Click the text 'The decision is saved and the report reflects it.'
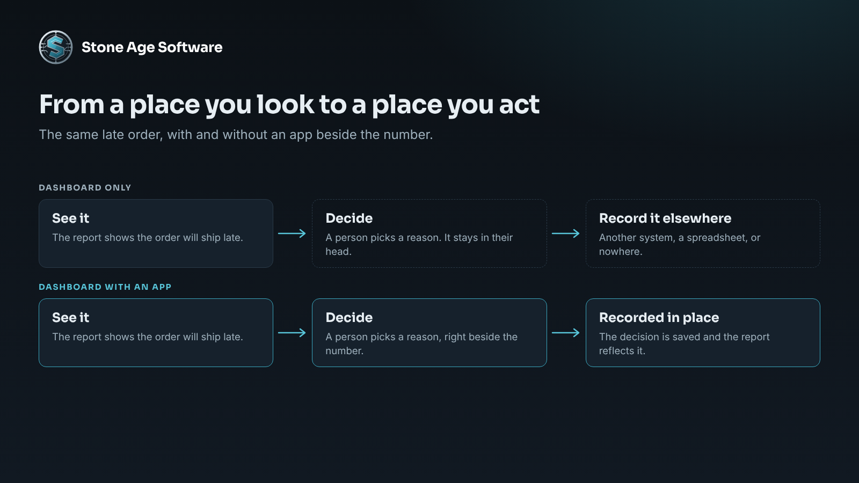 [685, 343]
